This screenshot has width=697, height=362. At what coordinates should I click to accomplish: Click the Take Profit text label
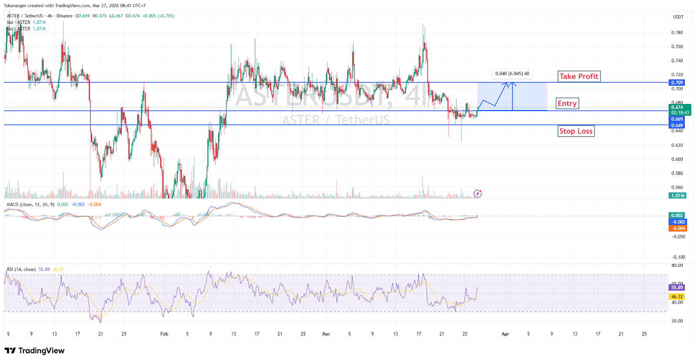(x=579, y=77)
